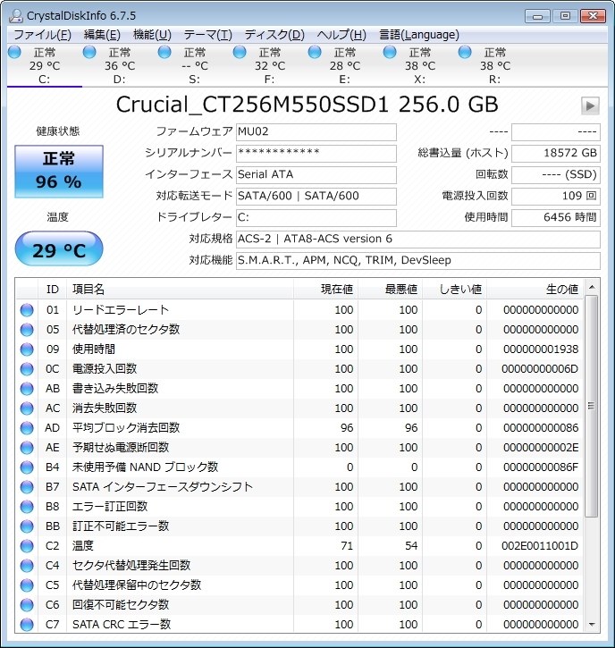
Task: Switch to the E: 28 °C disk tab
Action: (x=345, y=66)
